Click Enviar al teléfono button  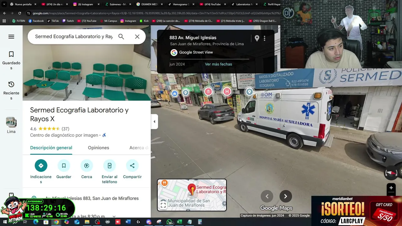(110, 171)
